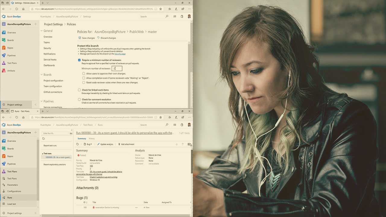Select test run 1000080 in the tree
Screen dimensions: 386x217
tap(58, 157)
